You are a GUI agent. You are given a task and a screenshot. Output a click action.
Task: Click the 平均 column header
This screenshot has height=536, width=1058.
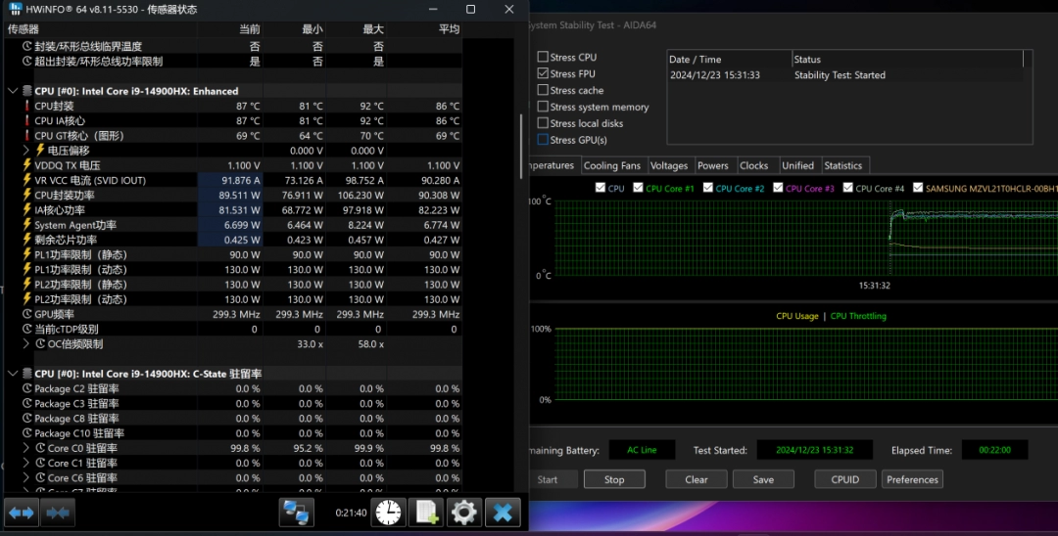425,29
